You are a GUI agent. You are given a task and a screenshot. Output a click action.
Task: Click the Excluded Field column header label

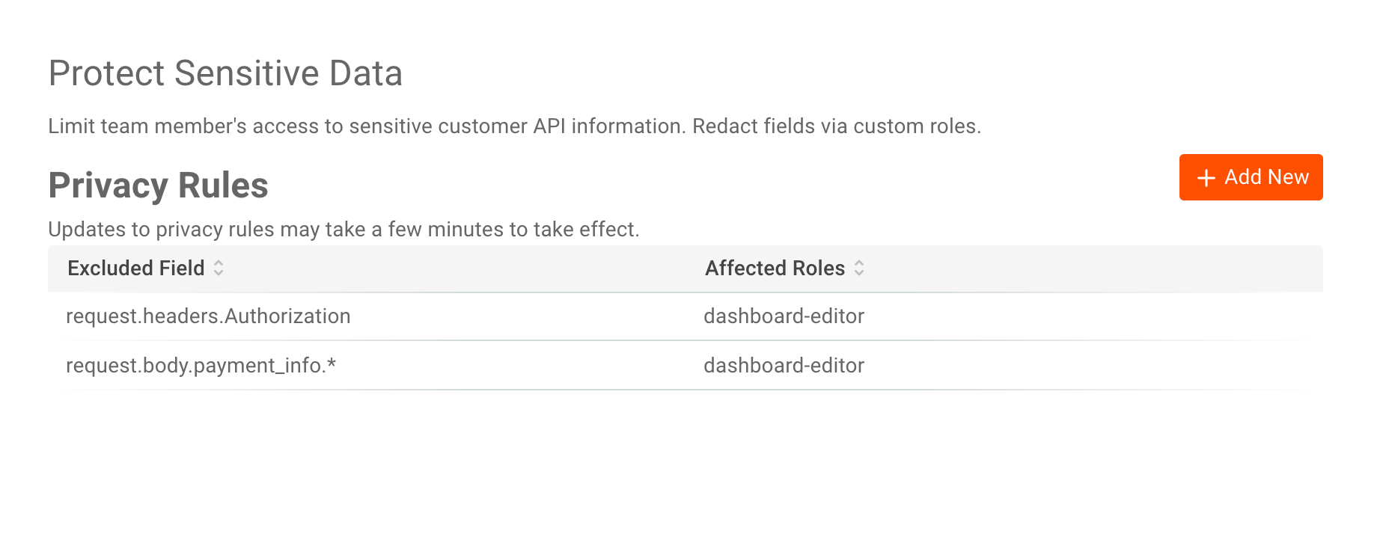click(135, 268)
